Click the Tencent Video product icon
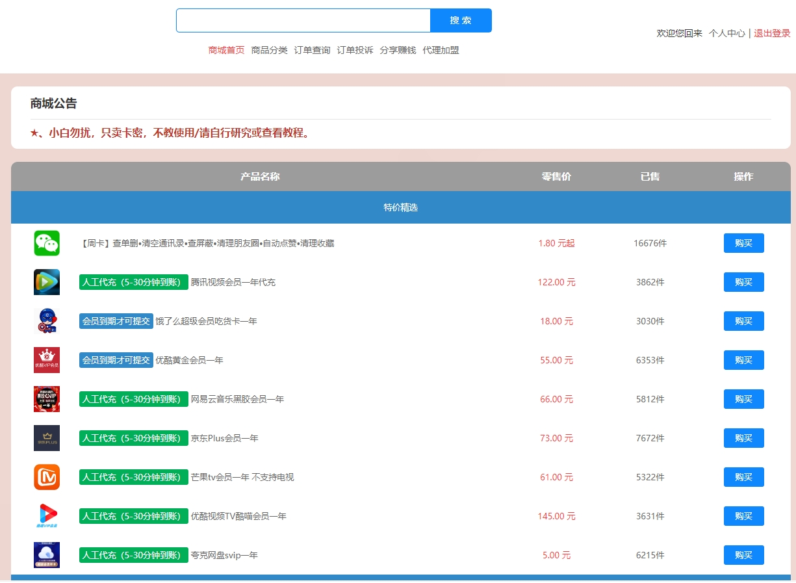Screen dimensions: 796x583 pyautogui.click(x=46, y=281)
